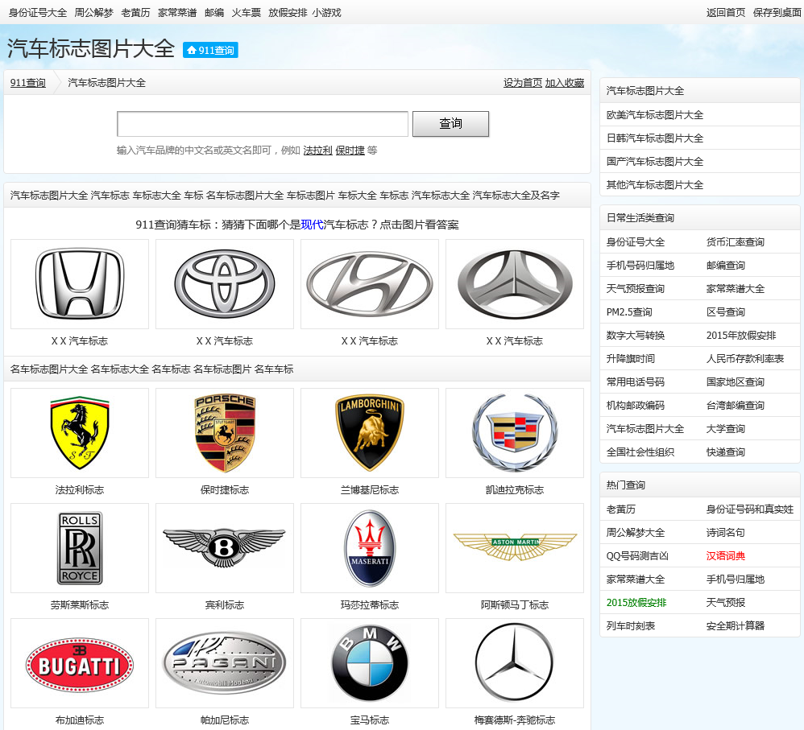Open 国产汽车标志图片大全 in sidebar
The height and width of the screenshot is (730, 804).
(x=655, y=161)
